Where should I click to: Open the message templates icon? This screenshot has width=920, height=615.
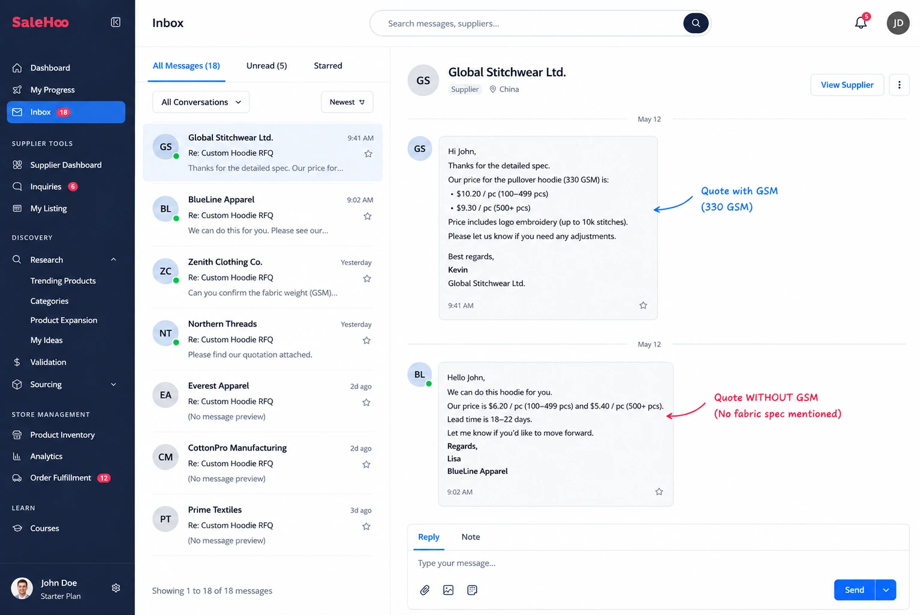click(472, 590)
